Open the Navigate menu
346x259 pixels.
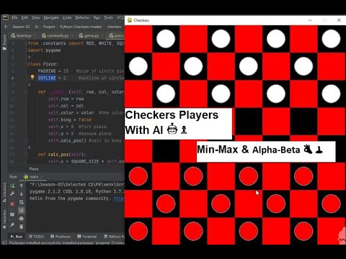(x=51, y=18)
